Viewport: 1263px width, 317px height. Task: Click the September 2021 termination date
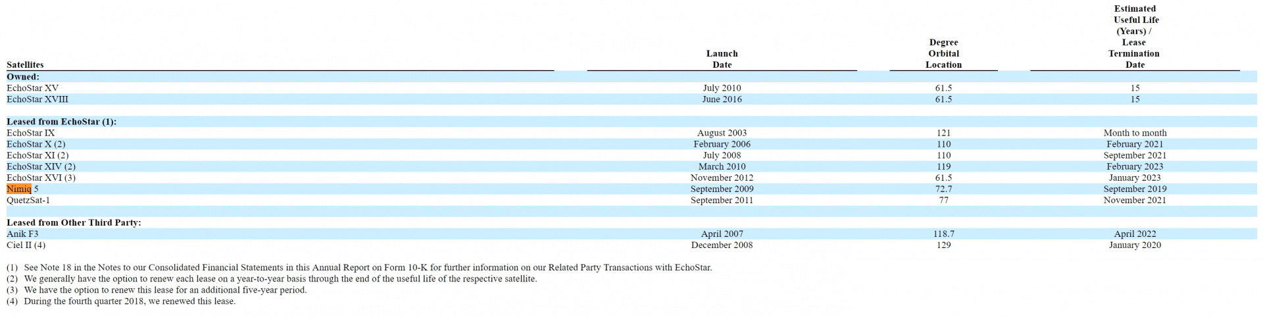[x=1135, y=155]
